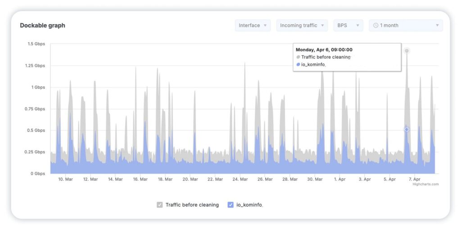Click the 0.5 Gbps axis label

point(36,131)
